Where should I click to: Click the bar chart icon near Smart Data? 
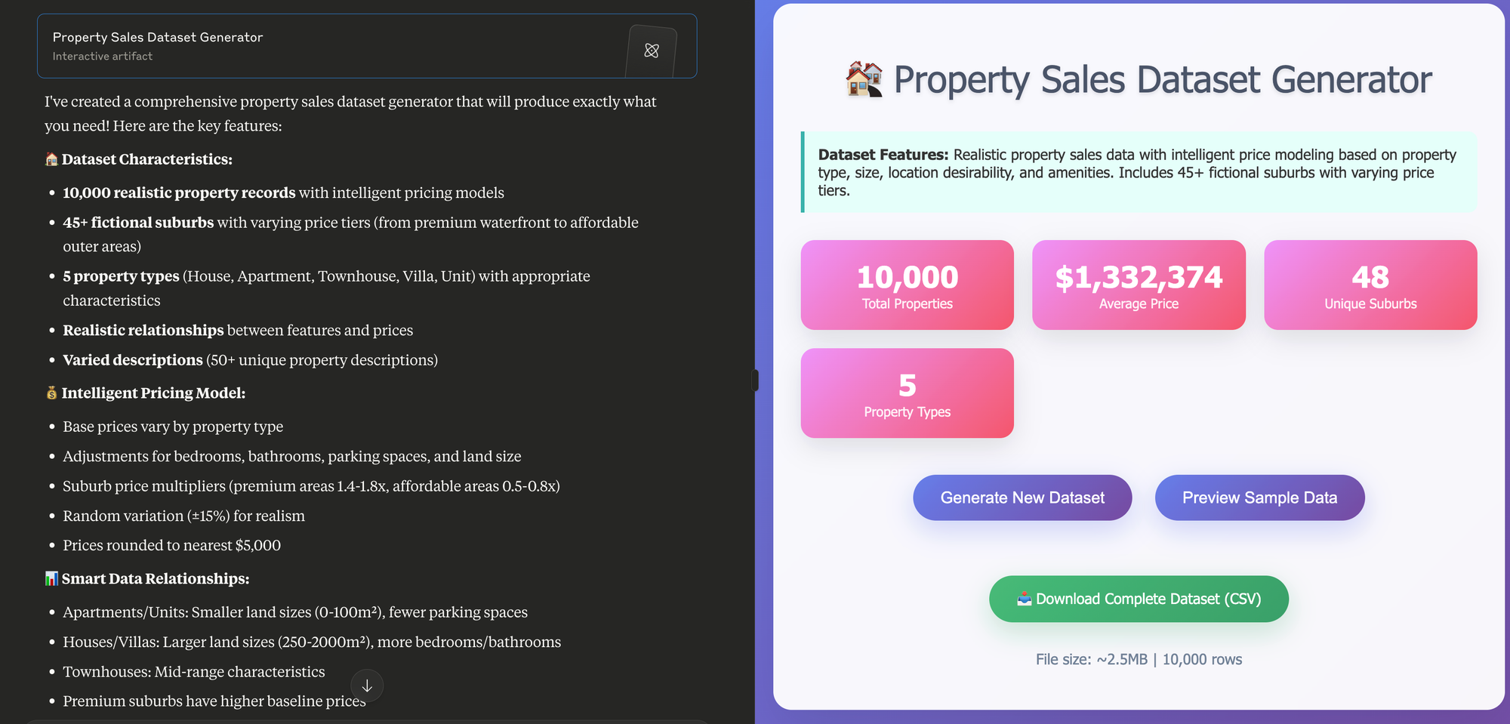pyautogui.click(x=51, y=579)
